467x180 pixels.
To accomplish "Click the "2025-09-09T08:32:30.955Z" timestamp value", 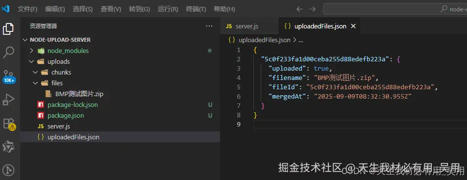I will coord(363,97).
